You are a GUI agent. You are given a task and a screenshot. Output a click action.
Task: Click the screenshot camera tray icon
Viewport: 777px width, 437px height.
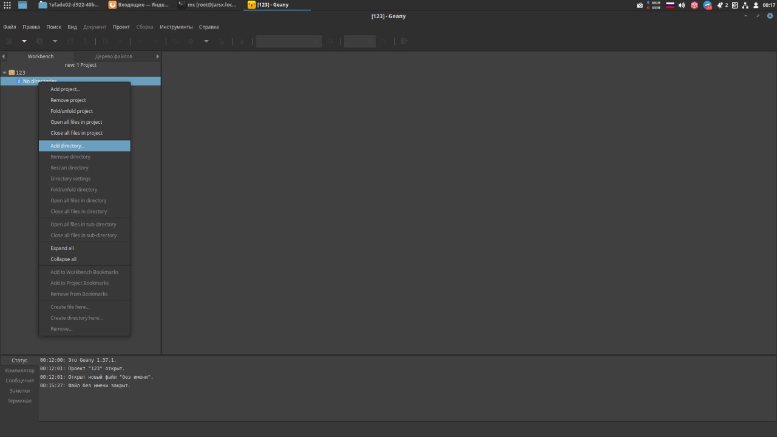coord(640,5)
